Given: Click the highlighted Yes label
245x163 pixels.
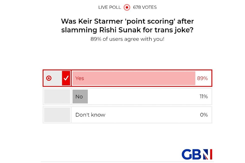Looking at the screenshot, I should (79, 78).
